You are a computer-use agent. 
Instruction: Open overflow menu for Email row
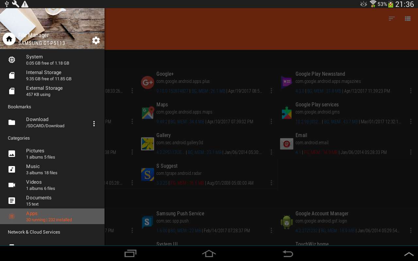(x=411, y=152)
